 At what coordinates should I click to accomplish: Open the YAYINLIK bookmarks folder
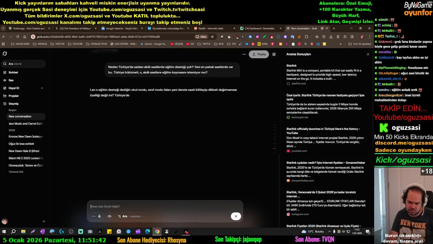[x=40, y=44]
